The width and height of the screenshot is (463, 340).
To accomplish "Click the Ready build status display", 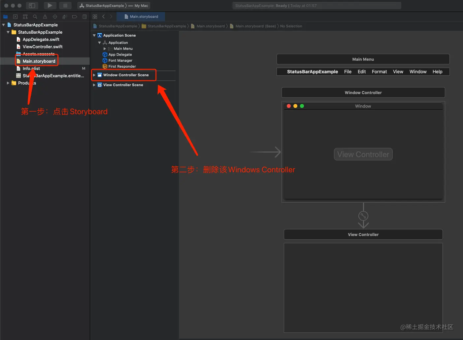I will point(317,6).
